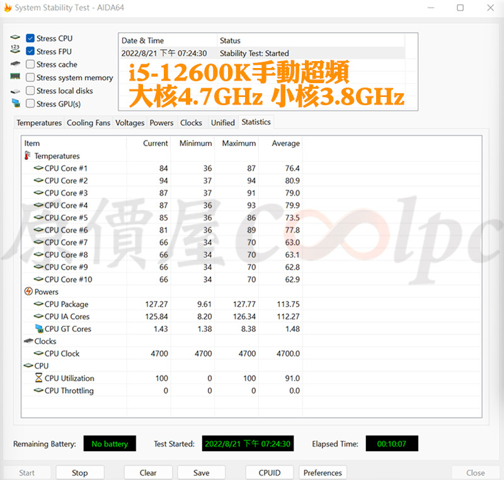Enable Stress local disks checkbox
504x480 pixels.
click(x=30, y=91)
